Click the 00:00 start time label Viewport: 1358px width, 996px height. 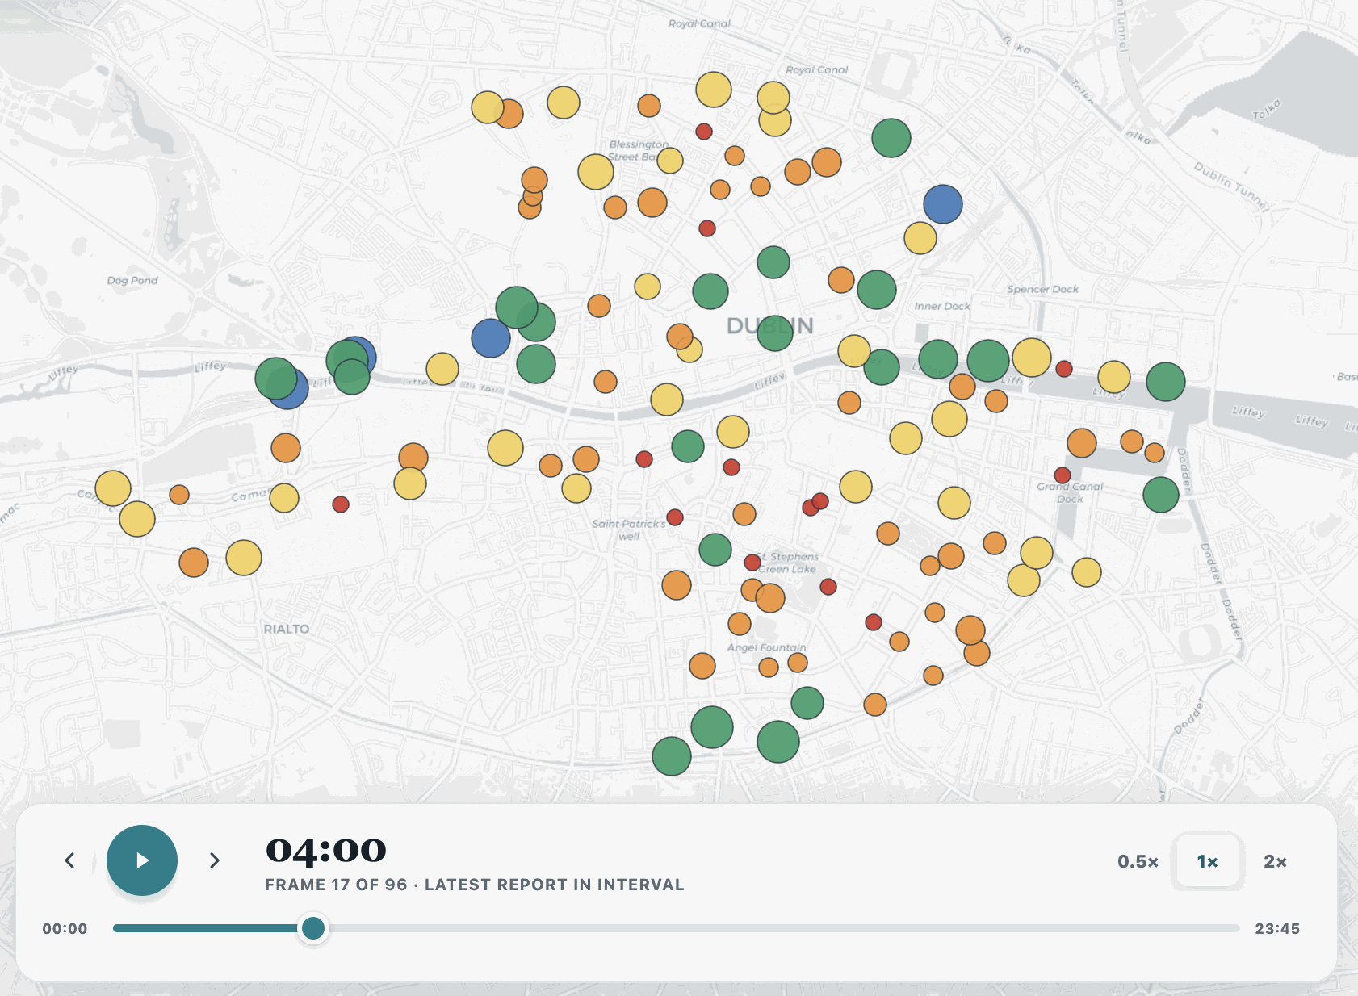[x=65, y=928]
